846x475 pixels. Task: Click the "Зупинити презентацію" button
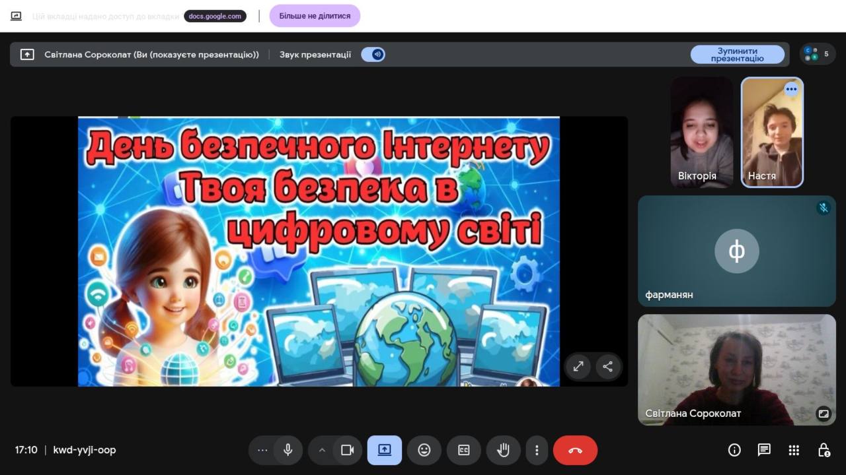pyautogui.click(x=737, y=55)
